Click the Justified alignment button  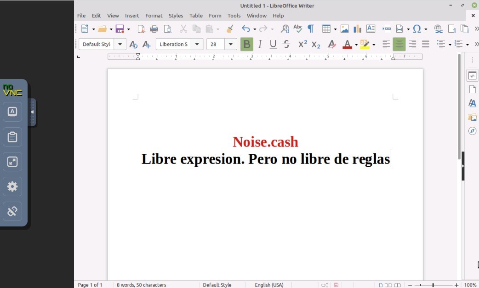pyautogui.click(x=426, y=44)
